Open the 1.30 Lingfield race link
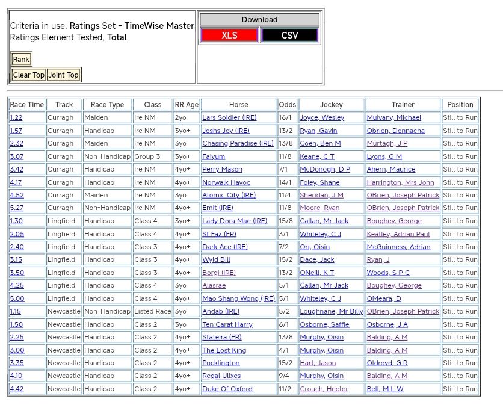503x408 pixels. click(x=16, y=221)
